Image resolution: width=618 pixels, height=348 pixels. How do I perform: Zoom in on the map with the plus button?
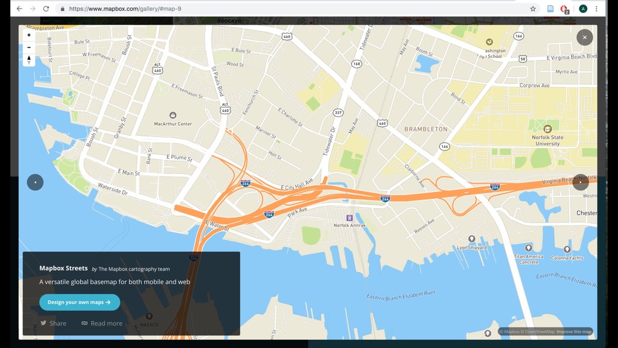pyautogui.click(x=29, y=35)
